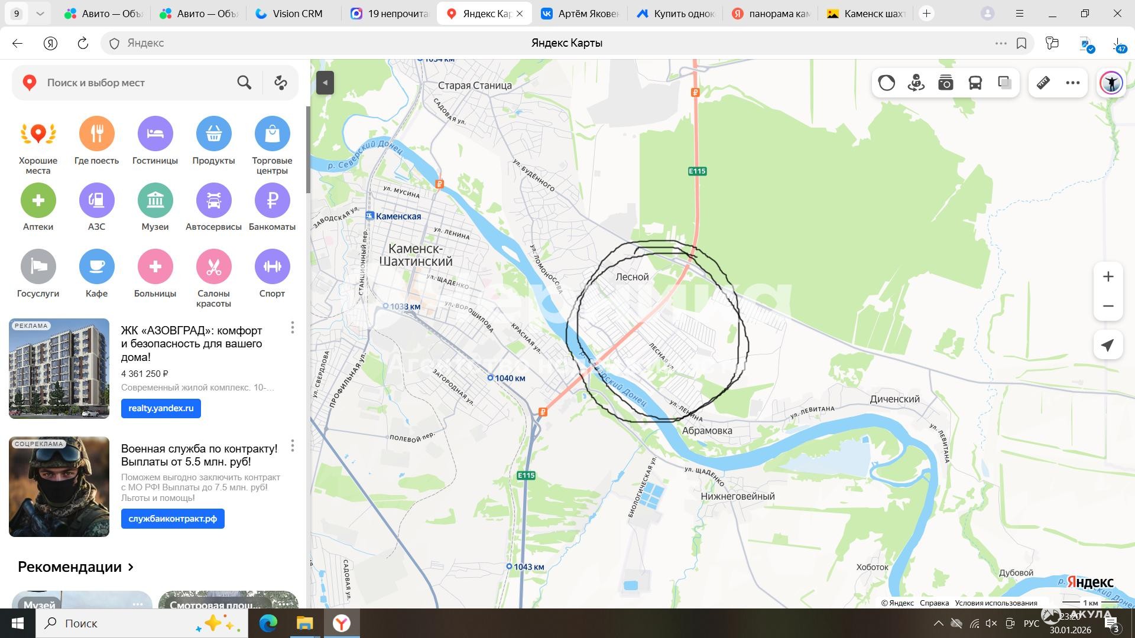The image size is (1135, 638).
Task: Open realty.yandex.ru ad link
Action: pos(161,408)
